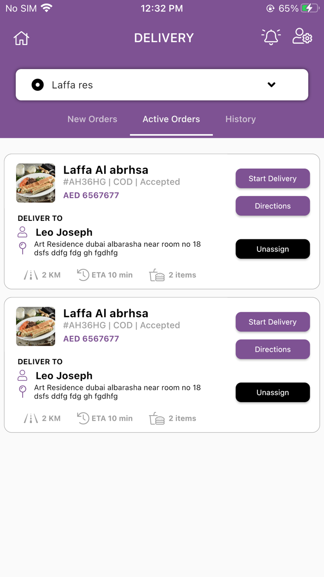Click the customer person icon beside Leo Joseph
The image size is (324, 577).
click(22, 232)
